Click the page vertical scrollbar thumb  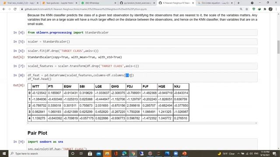pyautogui.click(x=278, y=47)
